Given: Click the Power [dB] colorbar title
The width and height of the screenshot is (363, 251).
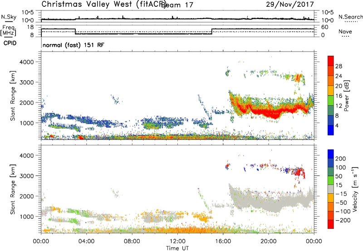Looking at the screenshot, I should click(x=346, y=96).
